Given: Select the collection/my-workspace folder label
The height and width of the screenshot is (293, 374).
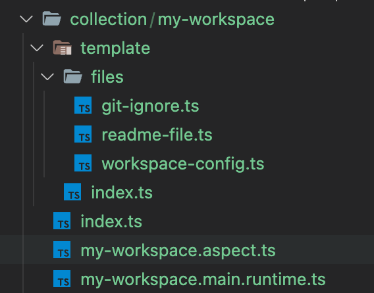Looking at the screenshot, I should pos(173,20).
